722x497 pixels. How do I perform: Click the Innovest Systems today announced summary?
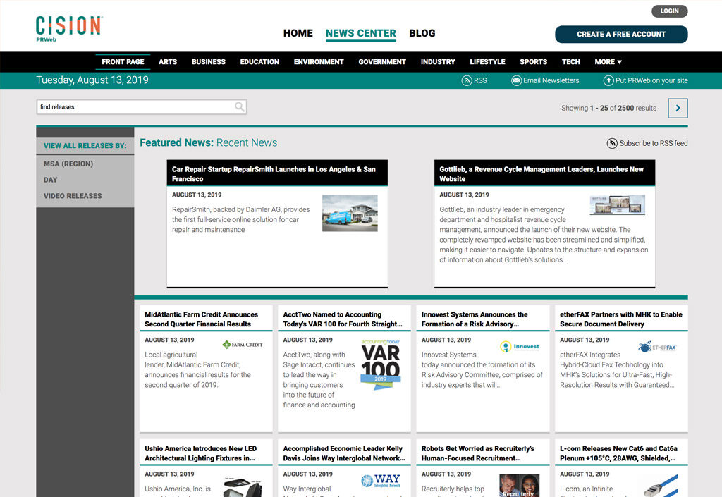tap(482, 370)
